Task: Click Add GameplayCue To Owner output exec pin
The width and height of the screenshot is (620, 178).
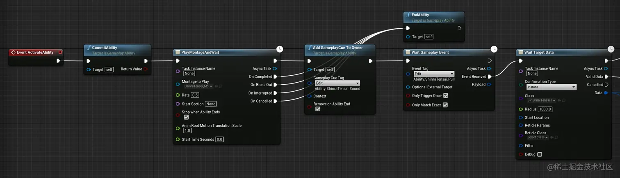Action: [370, 61]
